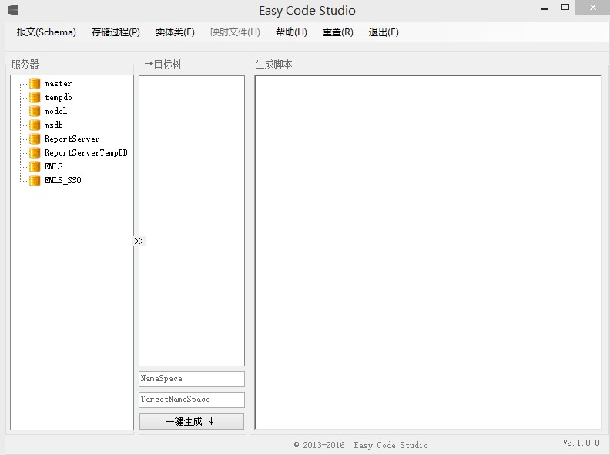Open the 报文(Schema) menu
Screen dimensions: 610x455
click(x=46, y=32)
